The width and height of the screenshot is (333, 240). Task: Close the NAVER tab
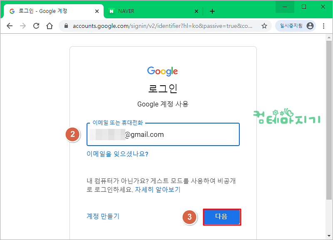196,11
